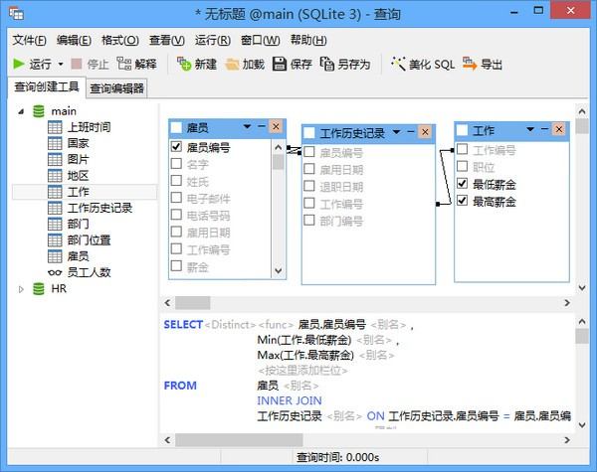The height and width of the screenshot is (472, 597).
Task: Expand the HR database tree node
Action: click(x=21, y=289)
